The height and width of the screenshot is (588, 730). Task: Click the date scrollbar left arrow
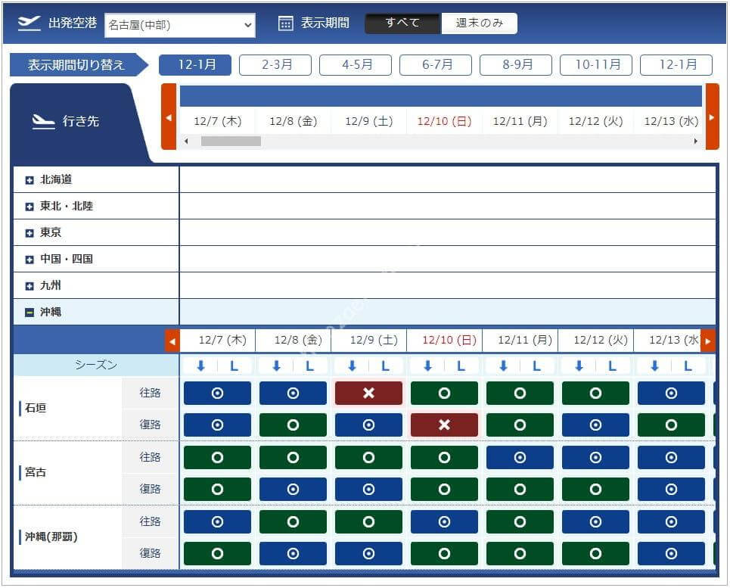coord(186,141)
